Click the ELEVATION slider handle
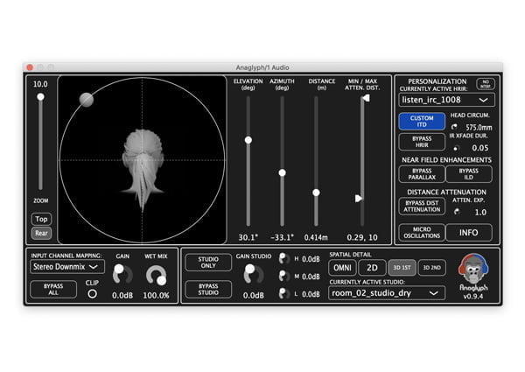The image size is (525, 372). 248,140
